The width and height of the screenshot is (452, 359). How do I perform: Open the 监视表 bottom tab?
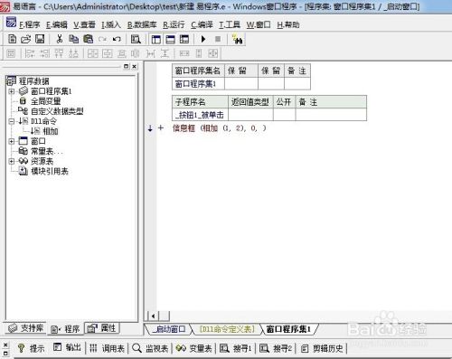150,348
